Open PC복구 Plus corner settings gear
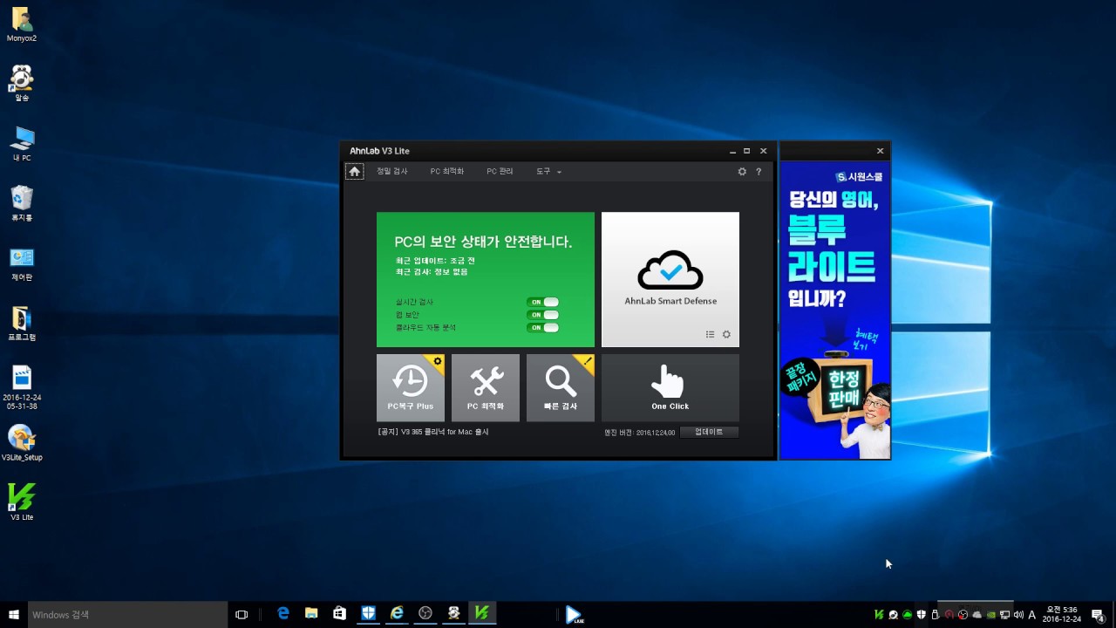The image size is (1116, 628). point(438,360)
